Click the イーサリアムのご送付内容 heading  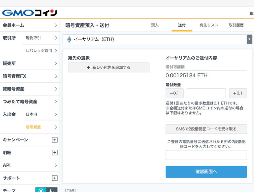[191, 58]
